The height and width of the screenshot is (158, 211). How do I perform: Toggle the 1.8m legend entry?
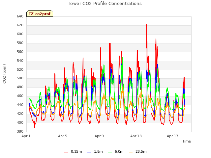click(x=95, y=151)
